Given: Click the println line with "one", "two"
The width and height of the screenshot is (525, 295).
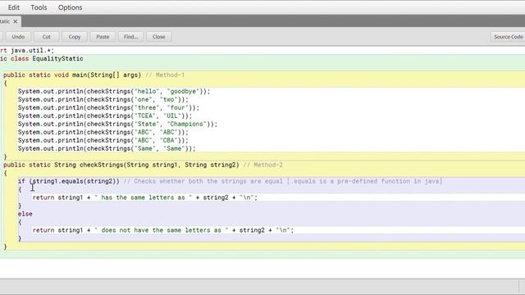Looking at the screenshot, I should pos(103,100).
